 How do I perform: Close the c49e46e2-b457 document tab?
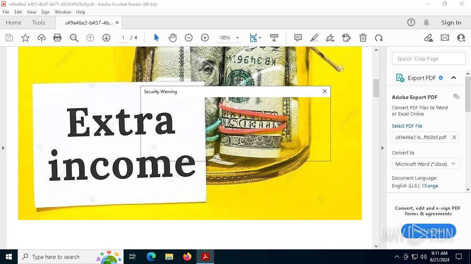(117, 22)
